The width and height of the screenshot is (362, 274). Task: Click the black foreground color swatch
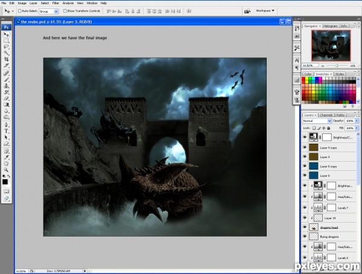pyautogui.click(x=5, y=182)
